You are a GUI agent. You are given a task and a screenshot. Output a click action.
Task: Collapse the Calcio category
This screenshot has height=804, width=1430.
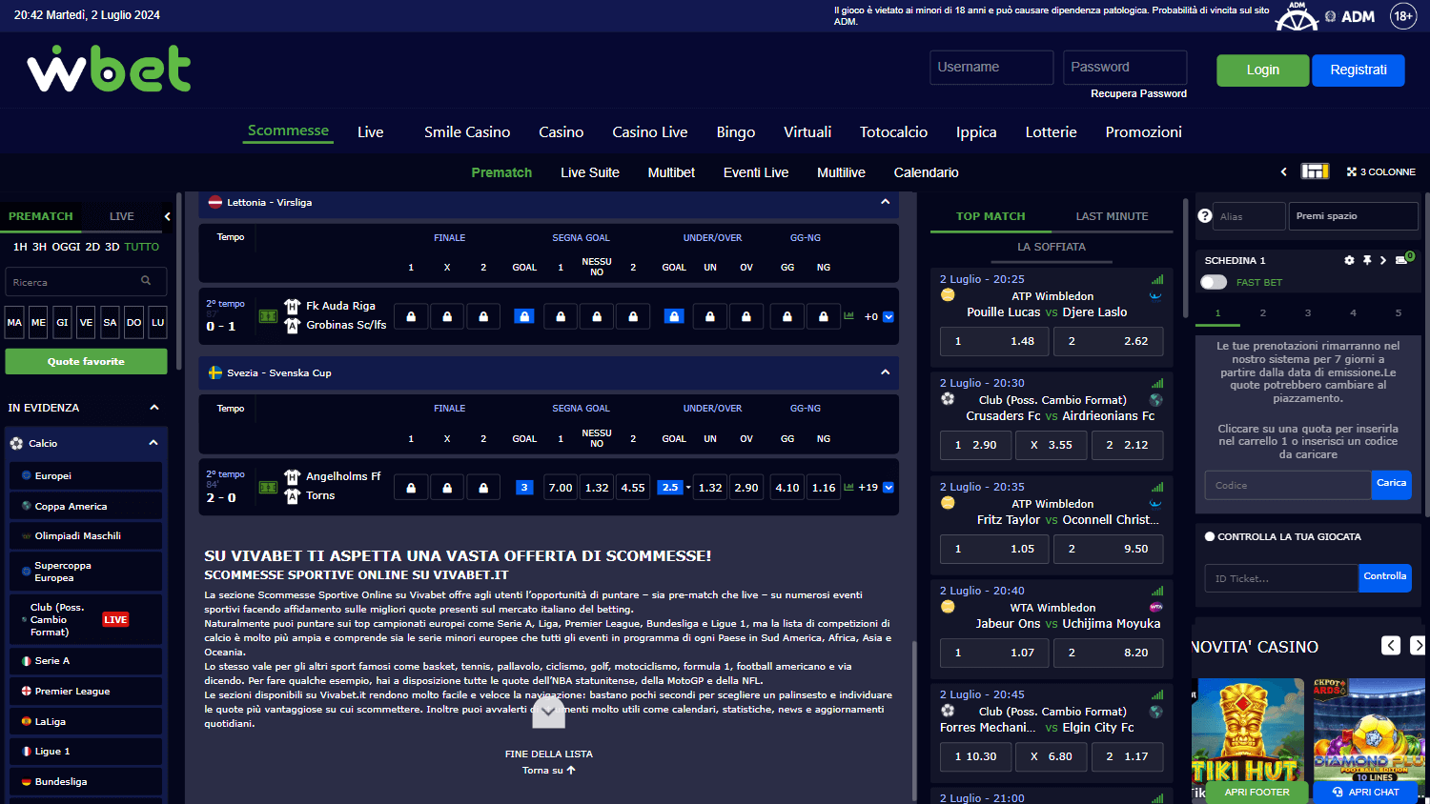click(153, 443)
